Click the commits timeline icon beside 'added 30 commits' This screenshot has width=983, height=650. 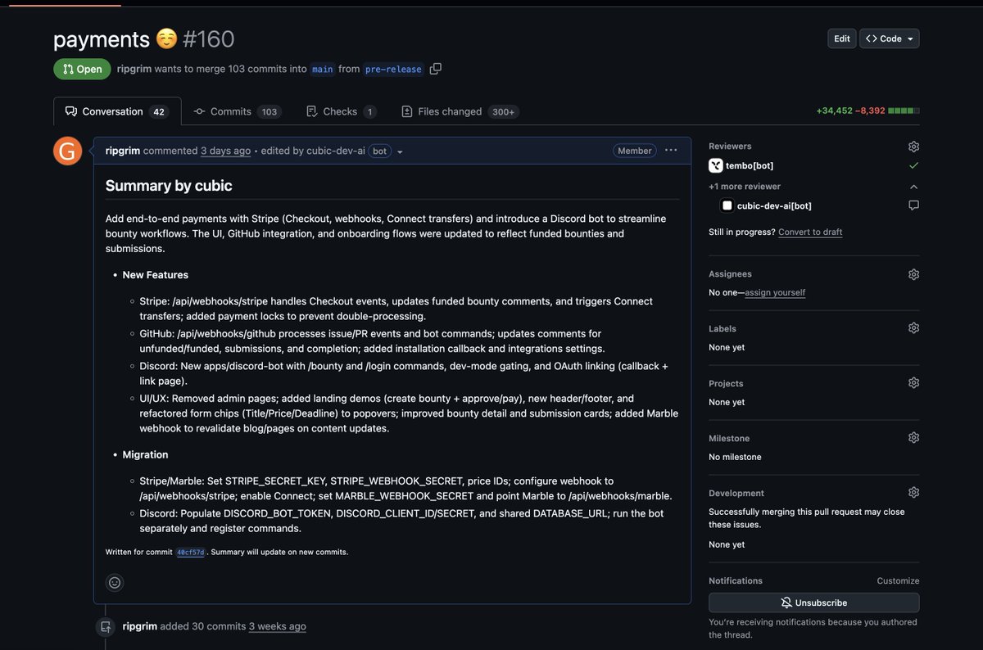pyautogui.click(x=106, y=627)
